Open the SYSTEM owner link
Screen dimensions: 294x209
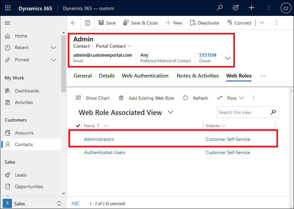coord(208,55)
